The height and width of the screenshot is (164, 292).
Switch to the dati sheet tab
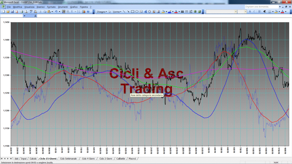pos(16,159)
